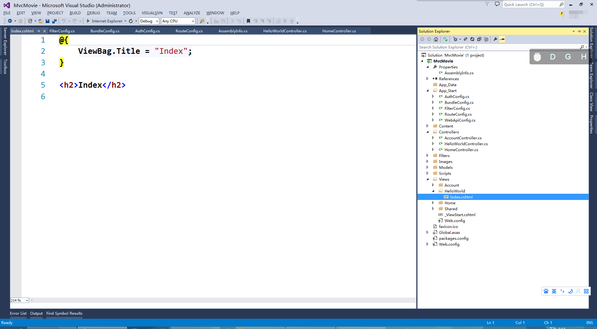This screenshot has height=329, width=597.
Task: Switch to HomeController.cs tab
Action: pyautogui.click(x=339, y=31)
